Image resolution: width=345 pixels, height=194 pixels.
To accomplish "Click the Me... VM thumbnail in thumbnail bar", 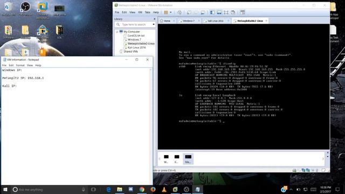I will [188, 159].
